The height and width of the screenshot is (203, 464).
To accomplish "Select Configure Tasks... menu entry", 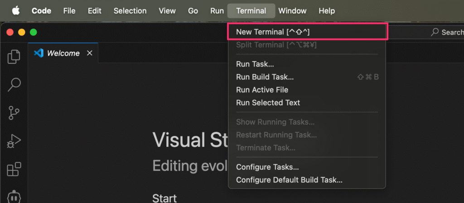I will [307, 167].
